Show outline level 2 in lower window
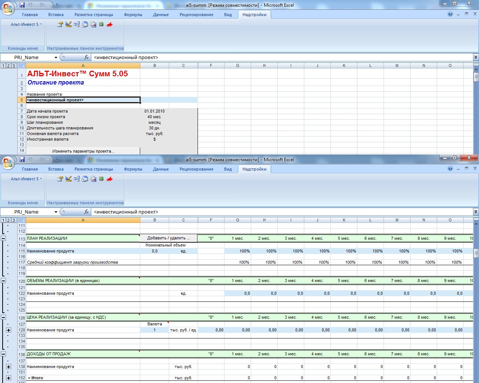 click(8, 220)
